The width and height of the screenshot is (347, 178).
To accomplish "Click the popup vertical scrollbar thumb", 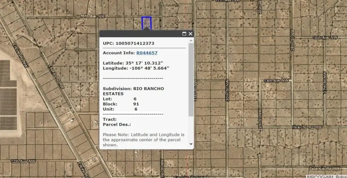I will pyautogui.click(x=191, y=79).
